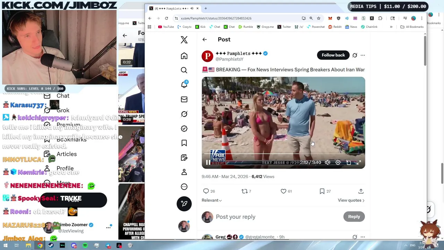Reload the page in Chrome
The image size is (444, 250).
pos(166,18)
